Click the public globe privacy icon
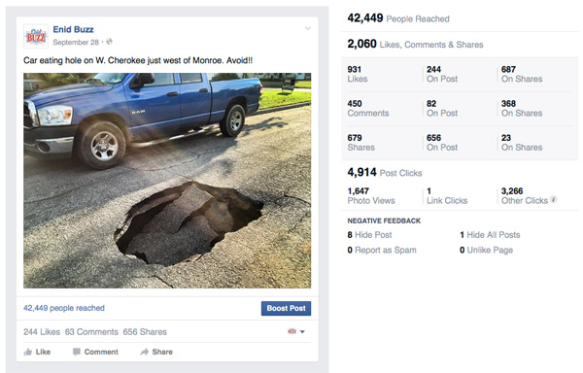583x373 pixels. pyautogui.click(x=109, y=42)
